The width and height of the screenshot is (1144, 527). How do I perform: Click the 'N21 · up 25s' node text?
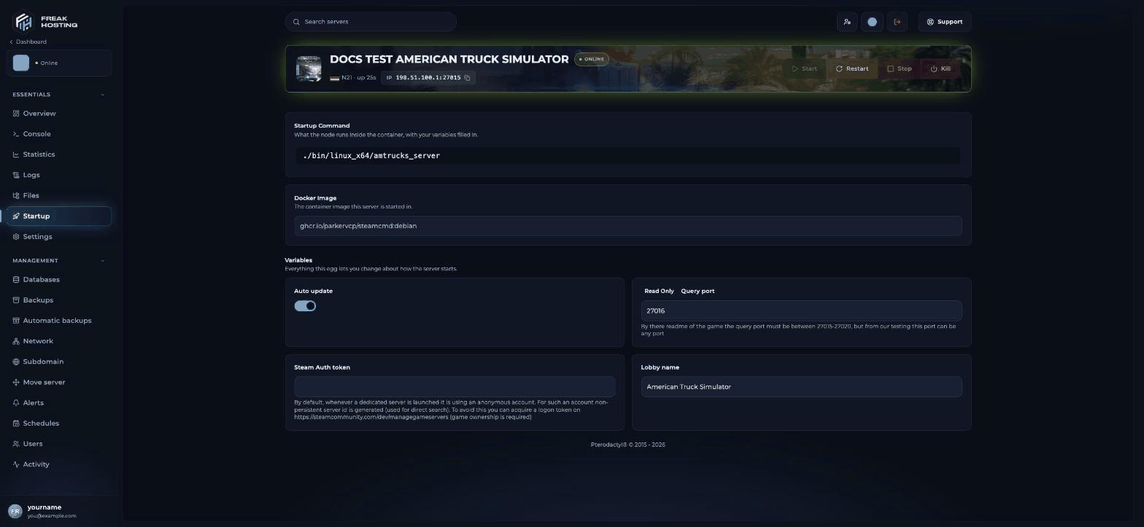click(359, 78)
